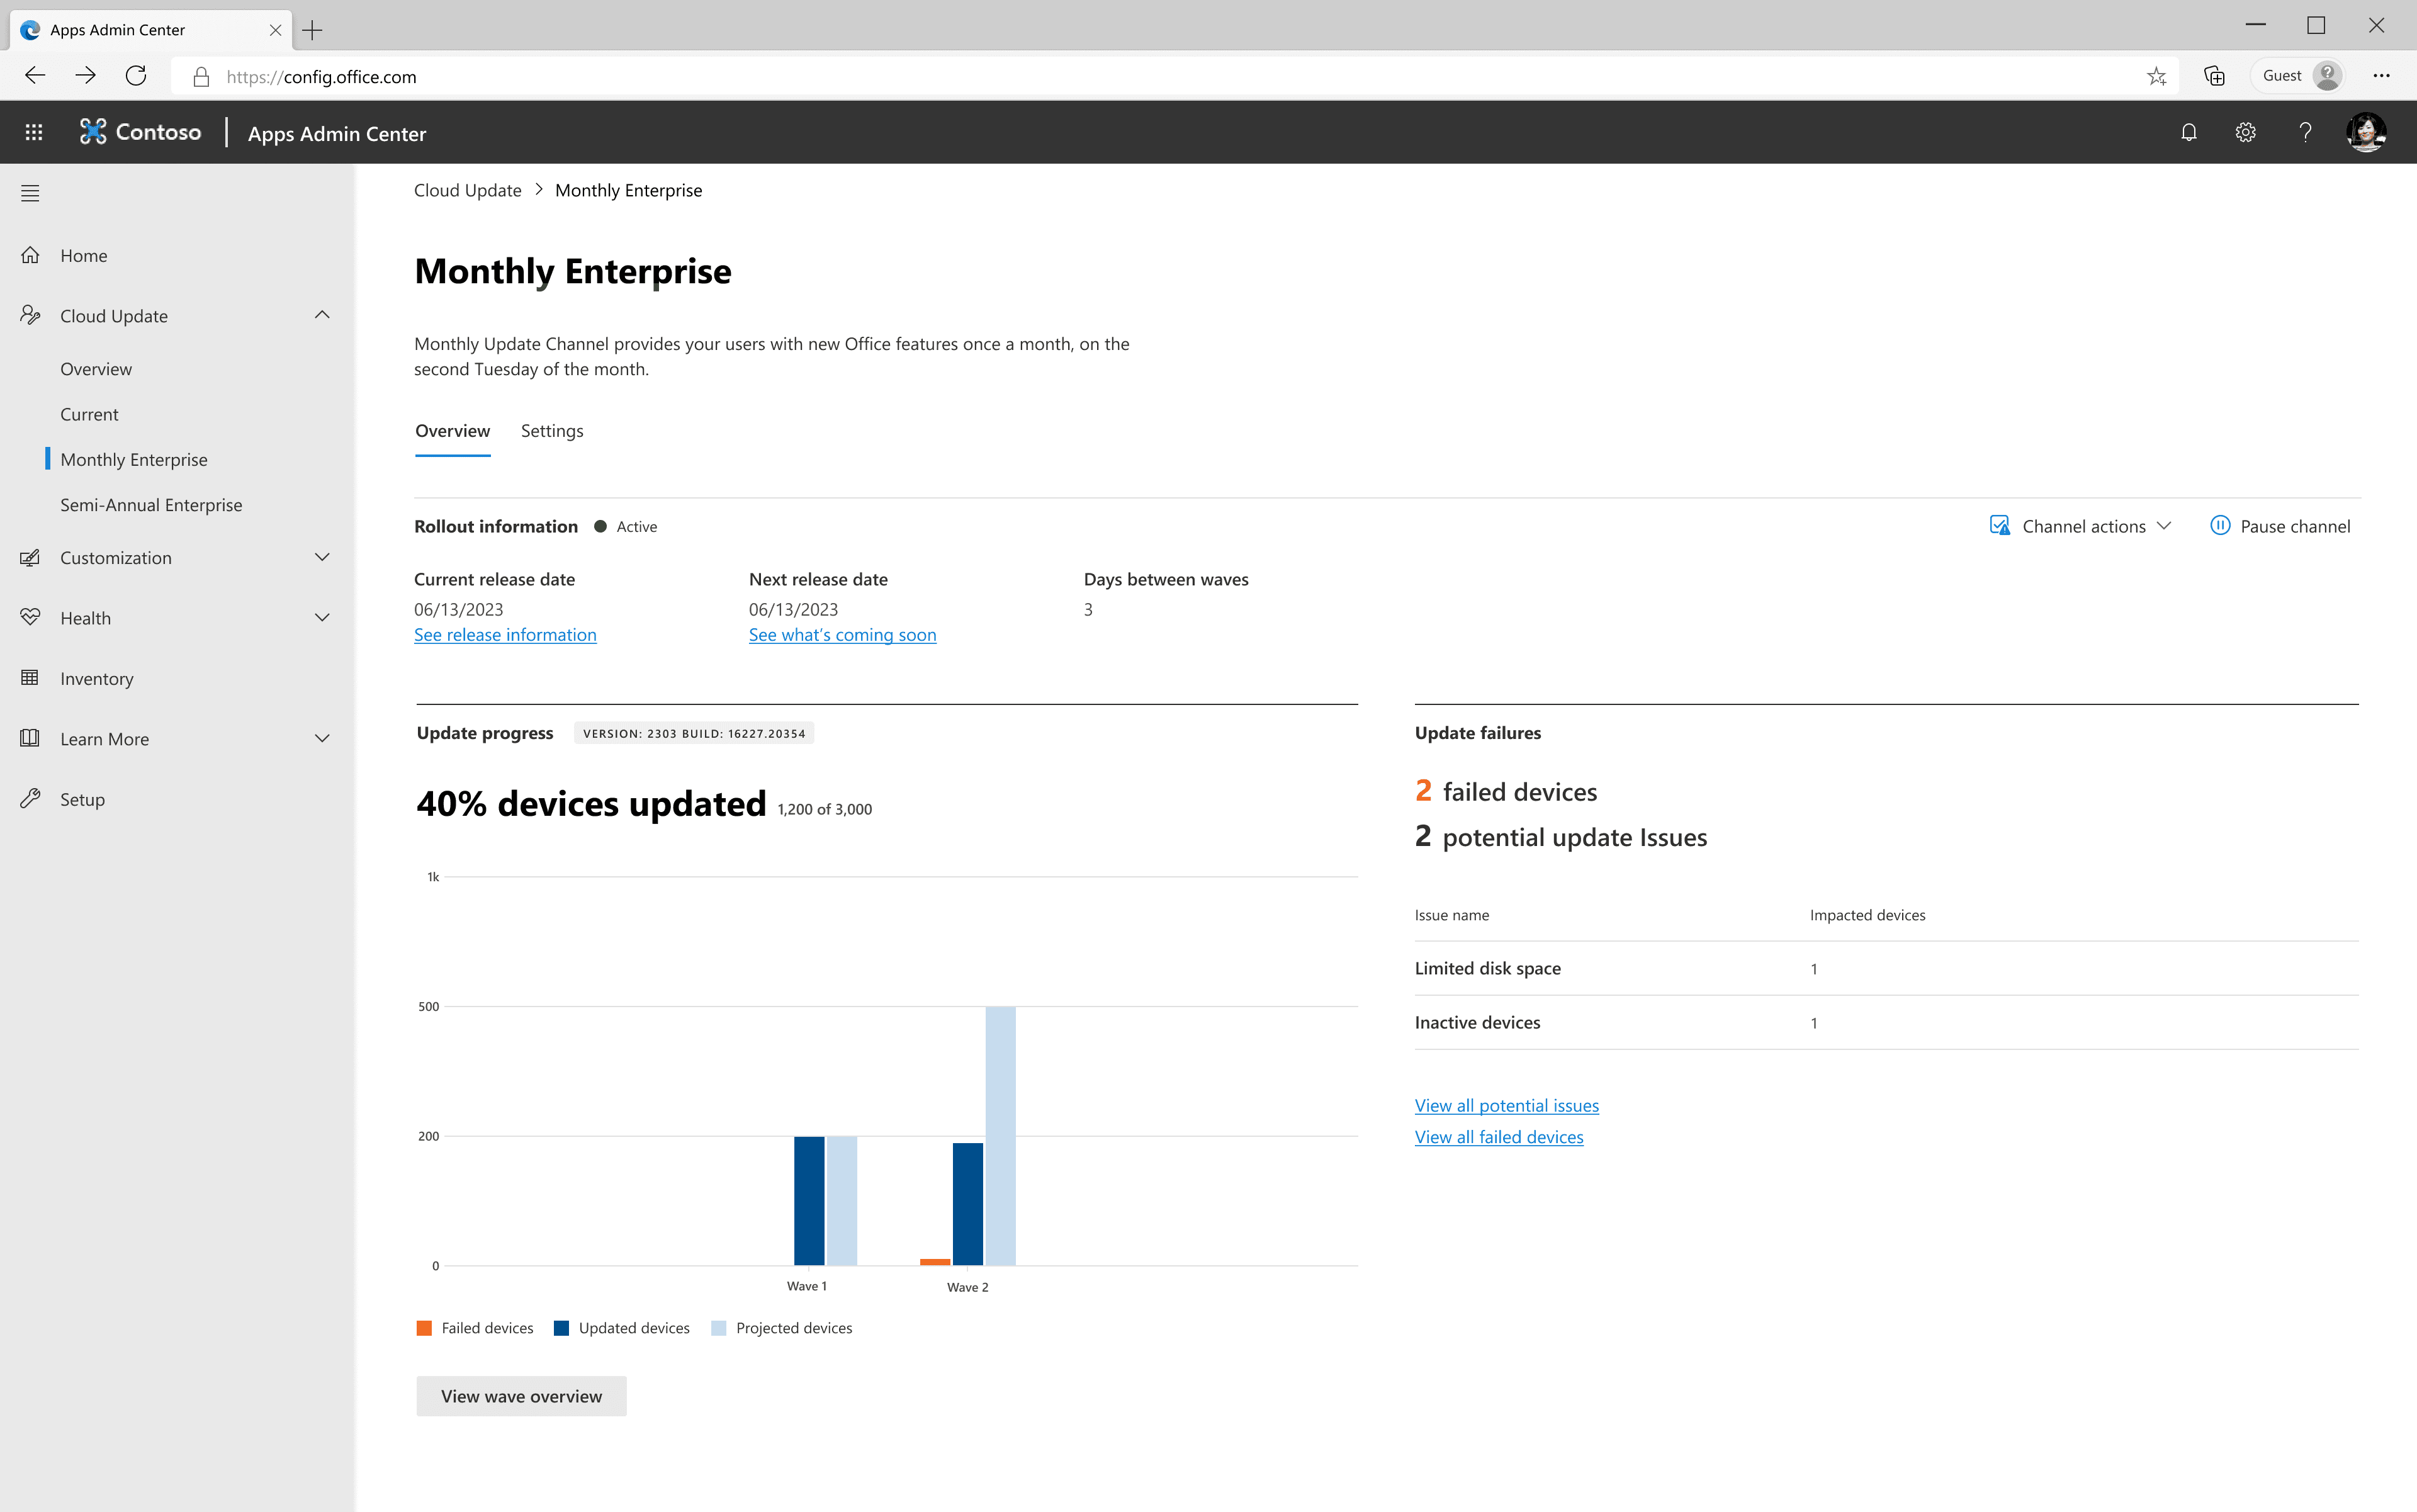Click View wave overview button
The image size is (2417, 1512).
tap(521, 1396)
